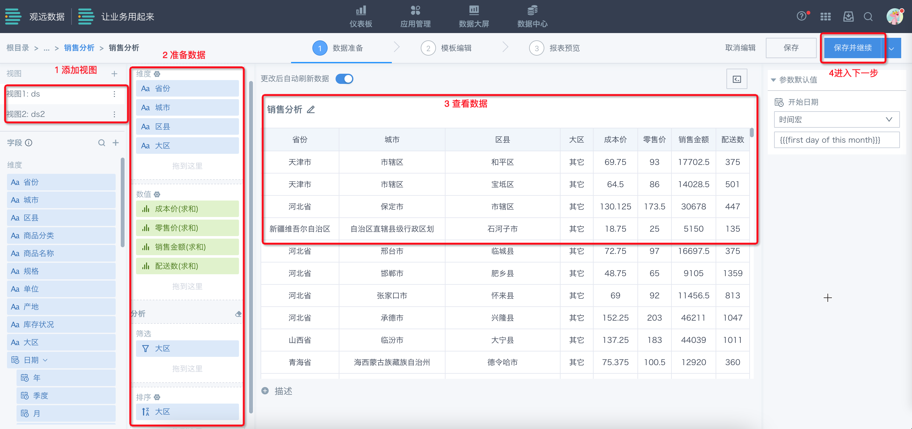This screenshot has width=912, height=429.
Task: Click the eraser icon in 分析 section
Action: click(238, 314)
